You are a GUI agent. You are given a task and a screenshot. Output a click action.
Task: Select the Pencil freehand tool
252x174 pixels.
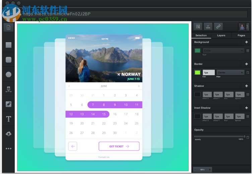(x=8, y=104)
